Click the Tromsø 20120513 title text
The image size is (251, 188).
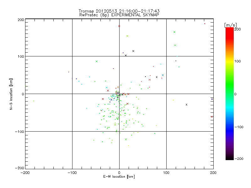[x=119, y=11]
